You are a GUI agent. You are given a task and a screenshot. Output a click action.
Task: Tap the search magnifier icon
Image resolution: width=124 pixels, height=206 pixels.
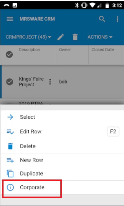tap(102, 19)
